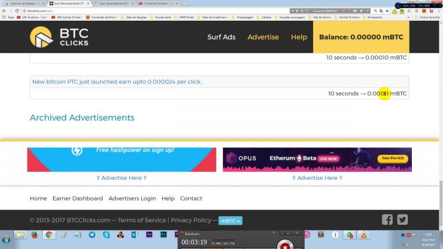Click the Archived Advertisements heading

tap(82, 118)
